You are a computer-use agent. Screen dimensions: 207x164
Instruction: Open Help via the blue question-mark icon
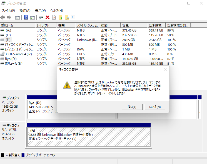click(x=26, y=17)
